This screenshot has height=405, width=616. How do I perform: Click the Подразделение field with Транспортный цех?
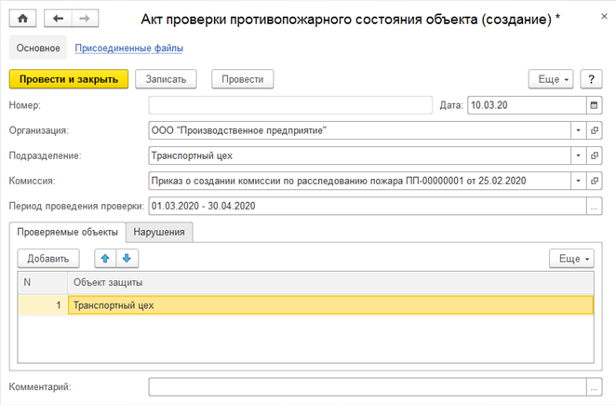pyautogui.click(x=359, y=155)
